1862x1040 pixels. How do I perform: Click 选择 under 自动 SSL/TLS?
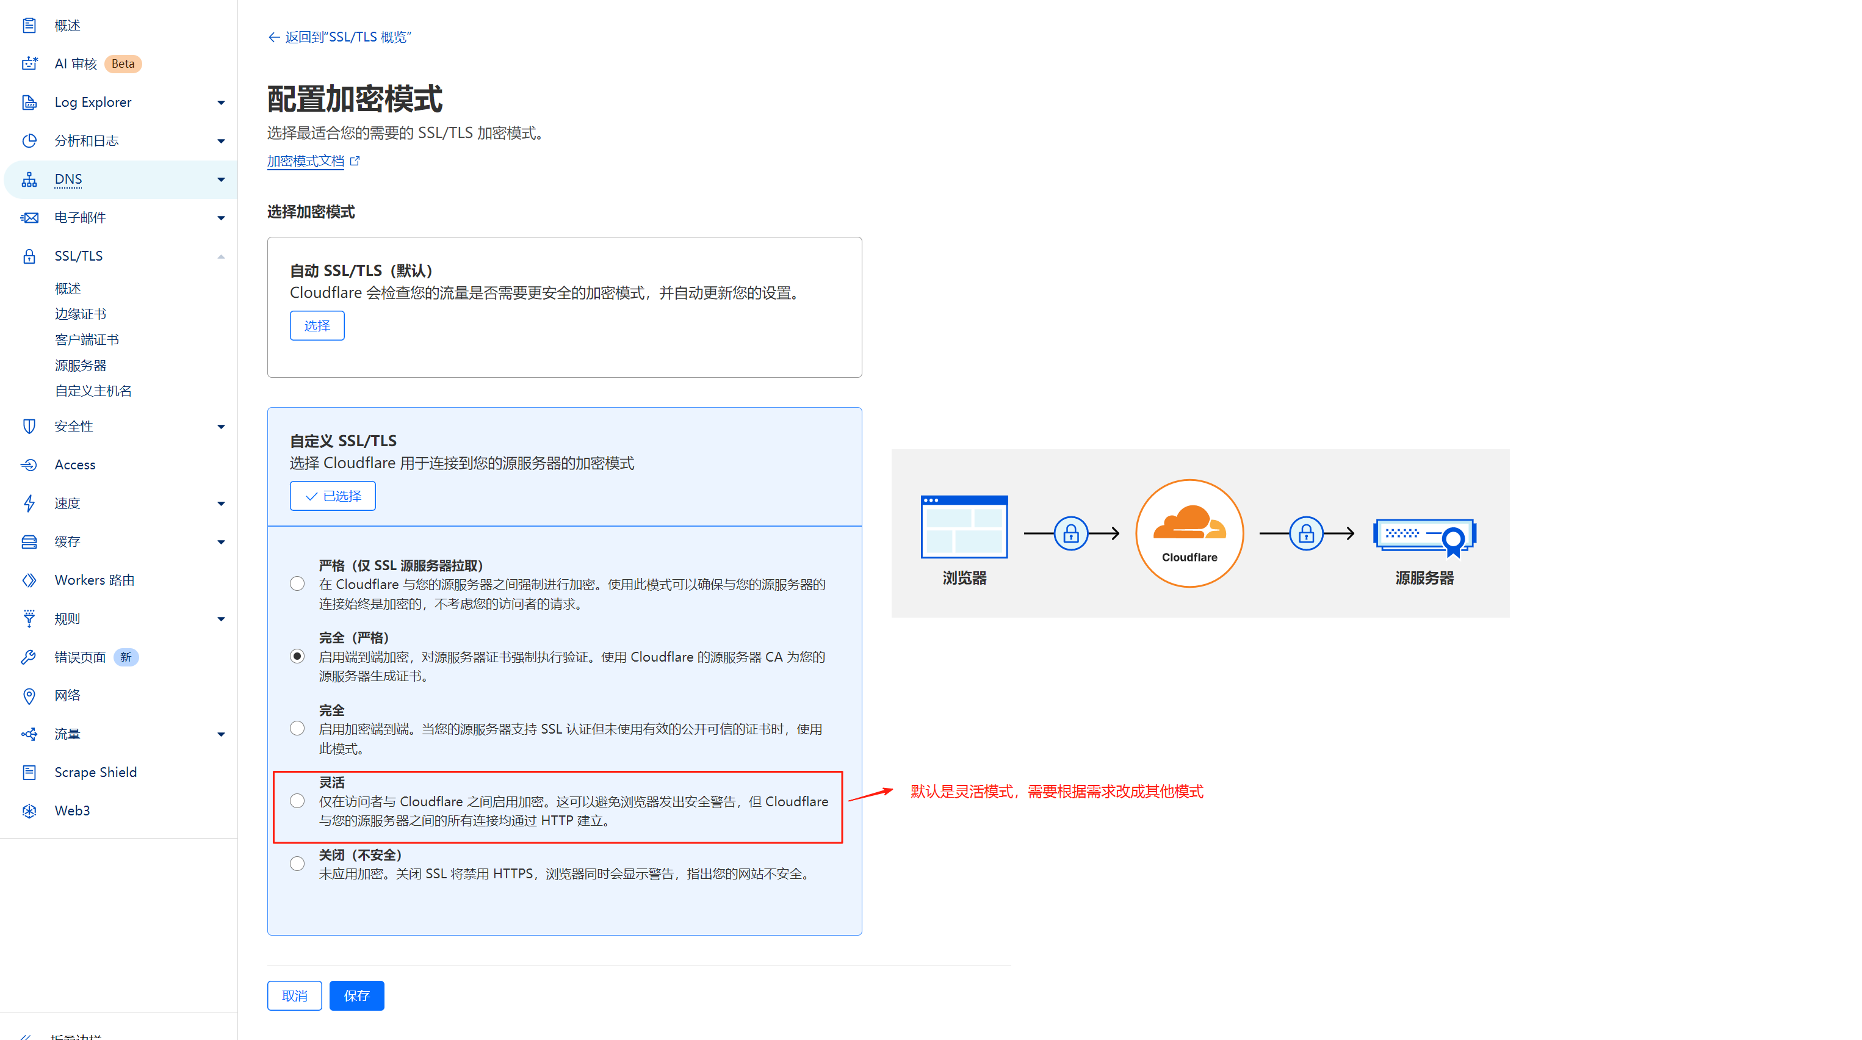pyautogui.click(x=317, y=326)
